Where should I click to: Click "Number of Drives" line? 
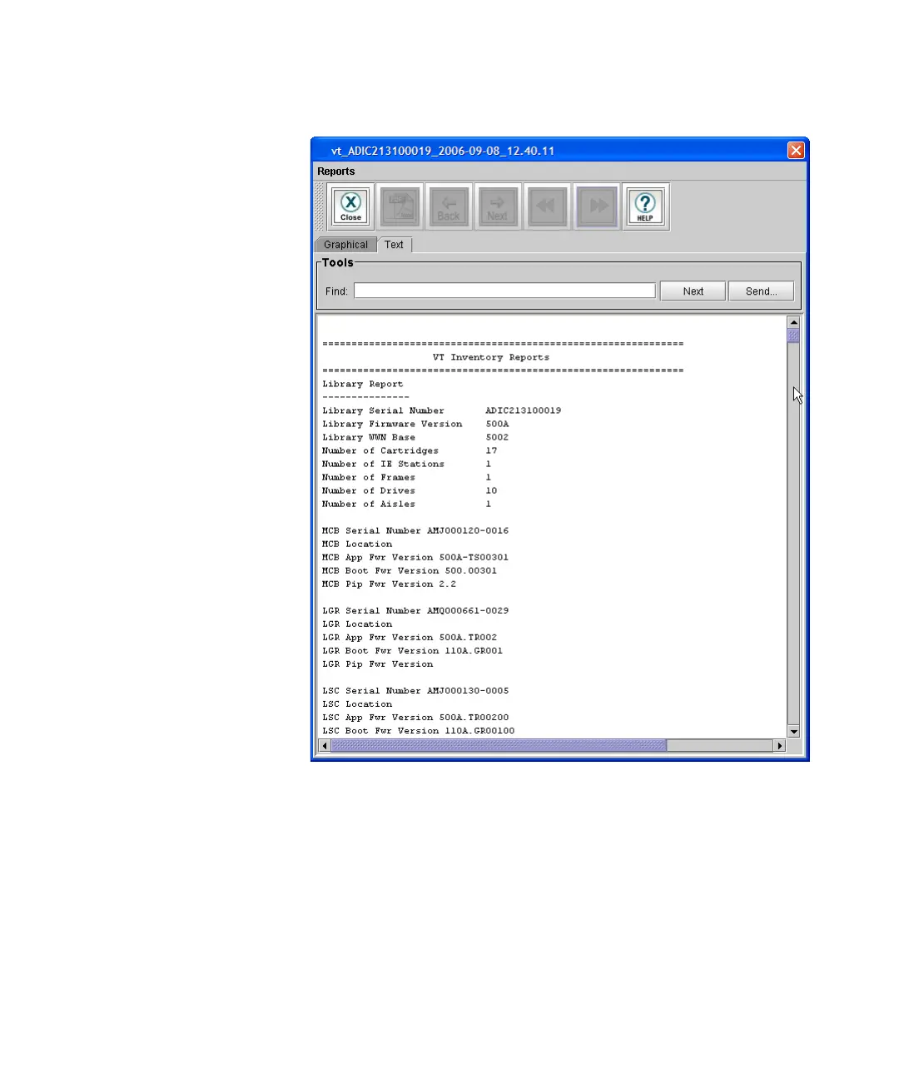pos(410,490)
